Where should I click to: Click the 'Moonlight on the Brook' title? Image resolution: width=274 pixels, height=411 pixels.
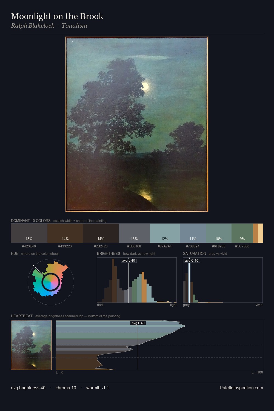[57, 16]
